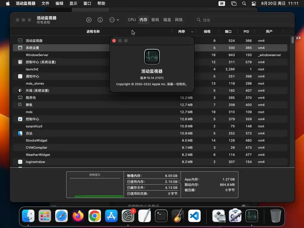304x228 pixels.
Task: Select the 通知中心 row icon
Action: (x=20, y=76)
